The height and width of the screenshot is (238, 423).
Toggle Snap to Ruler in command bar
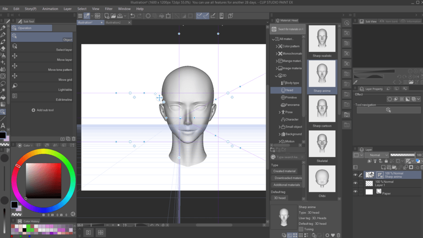click(199, 16)
